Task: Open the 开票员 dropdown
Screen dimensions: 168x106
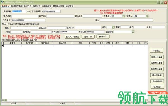Action: point(124,16)
